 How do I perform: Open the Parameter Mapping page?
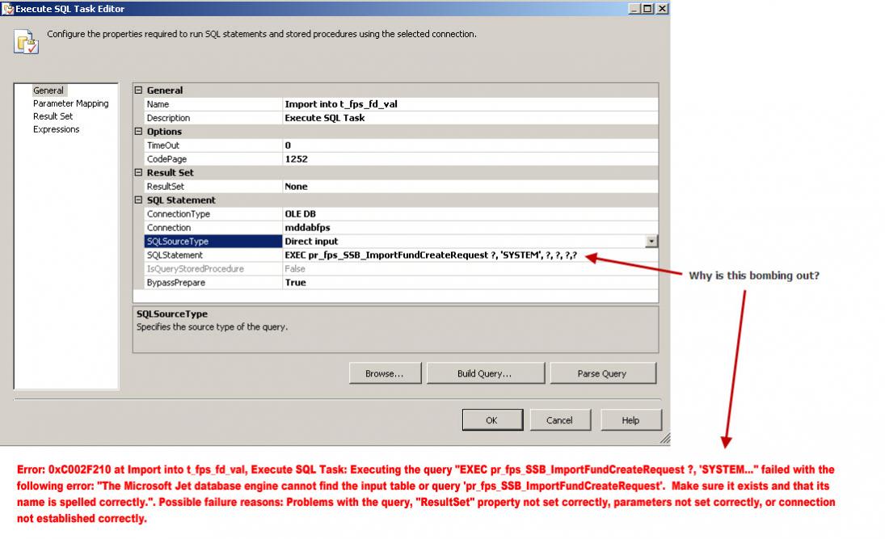coord(70,103)
